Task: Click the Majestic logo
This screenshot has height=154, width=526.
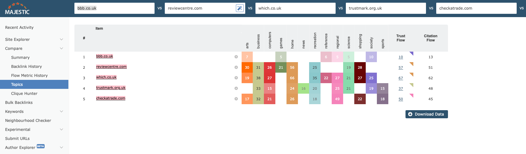Action: coord(17,9)
